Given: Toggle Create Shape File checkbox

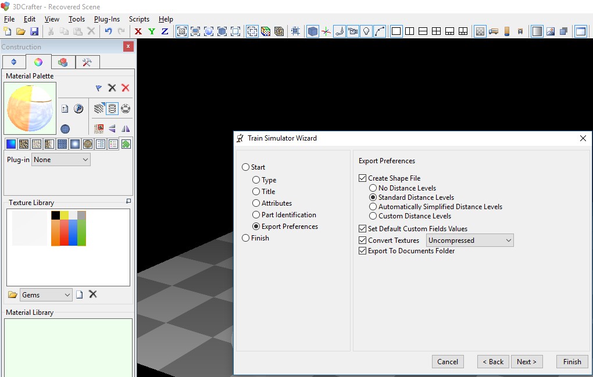Looking at the screenshot, I should point(362,178).
